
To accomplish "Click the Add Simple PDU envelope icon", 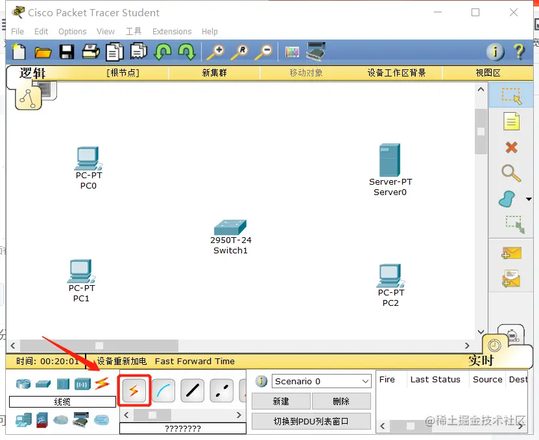I will tap(511, 253).
